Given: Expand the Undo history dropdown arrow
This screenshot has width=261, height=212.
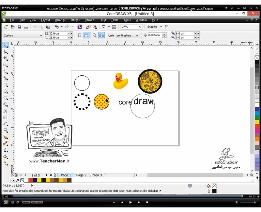Looking at the screenshot, I should pos(62,27).
